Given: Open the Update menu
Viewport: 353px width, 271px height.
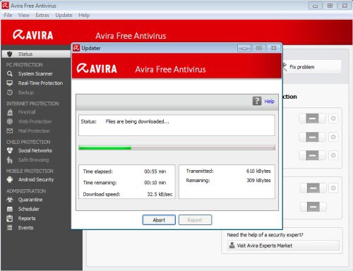Looking at the screenshot, I should click(64, 15).
